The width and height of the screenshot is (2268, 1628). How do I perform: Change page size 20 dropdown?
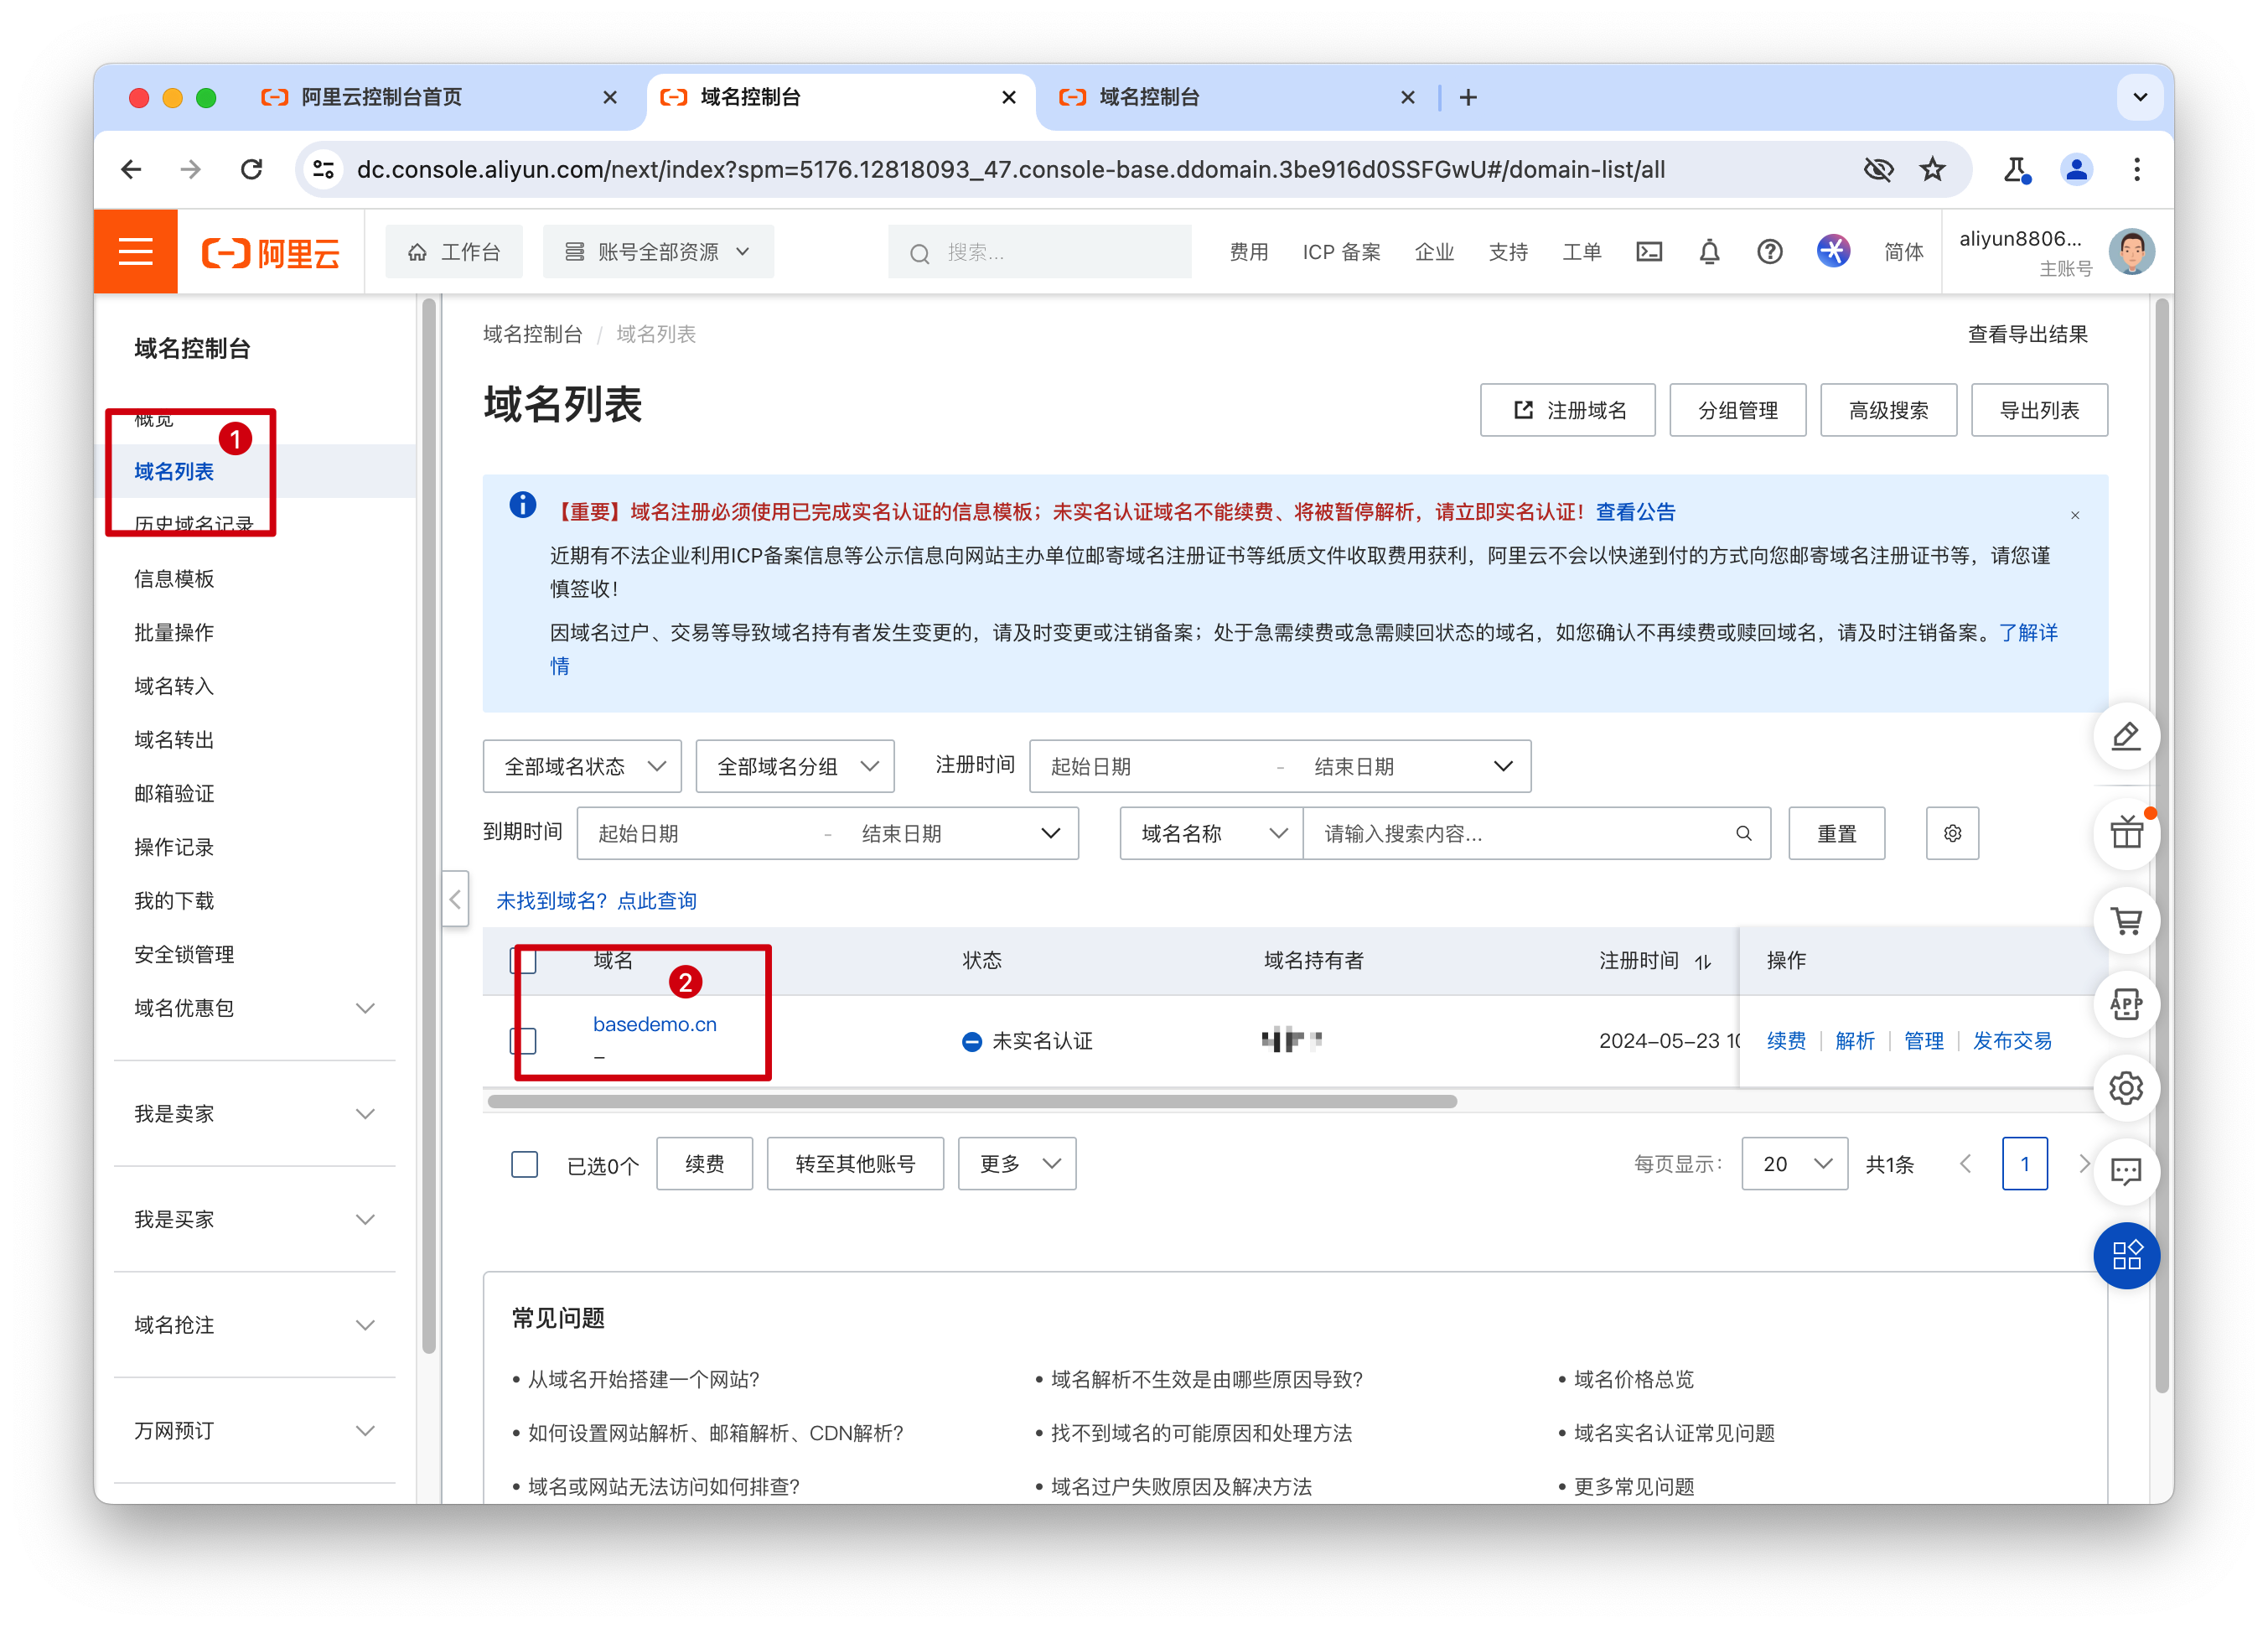1794,1163
